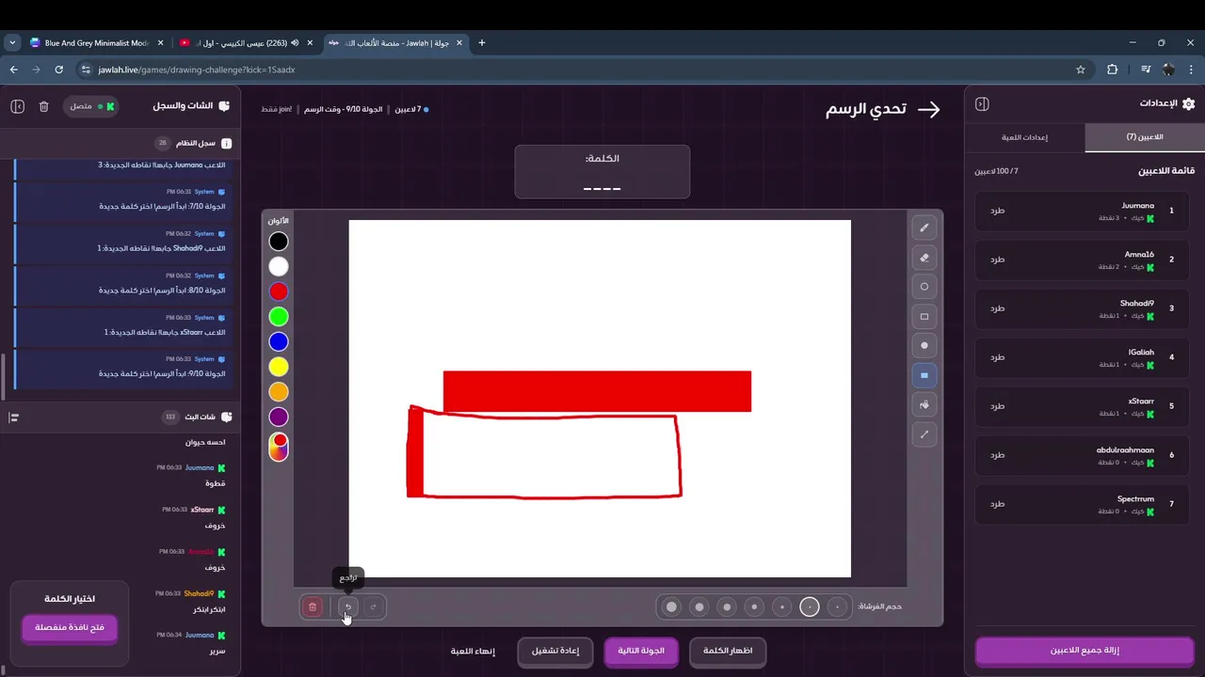Click the Juumana chat message قطوة
This screenshot has height=677, width=1205.
point(216,483)
